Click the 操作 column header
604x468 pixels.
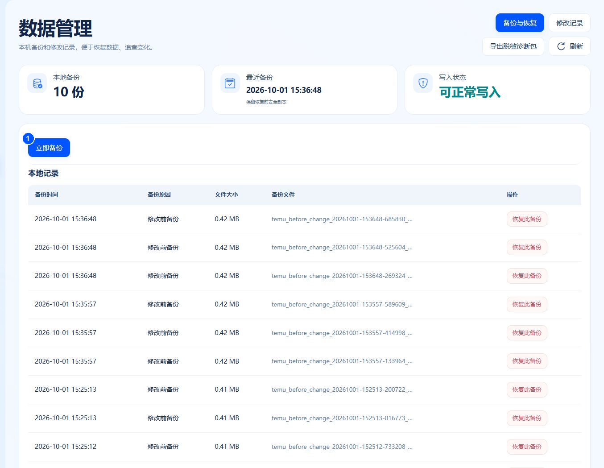tap(513, 195)
